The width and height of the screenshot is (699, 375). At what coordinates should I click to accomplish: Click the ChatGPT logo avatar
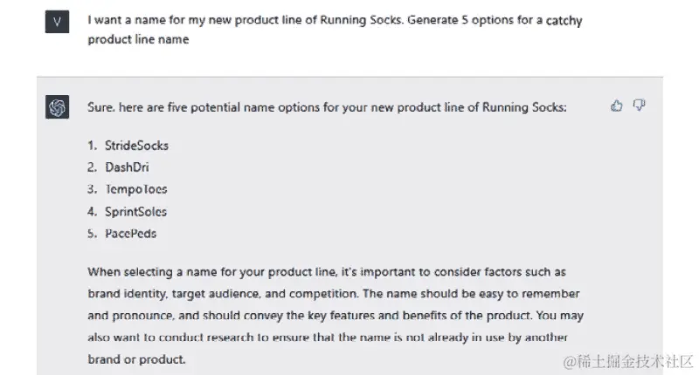(x=57, y=106)
